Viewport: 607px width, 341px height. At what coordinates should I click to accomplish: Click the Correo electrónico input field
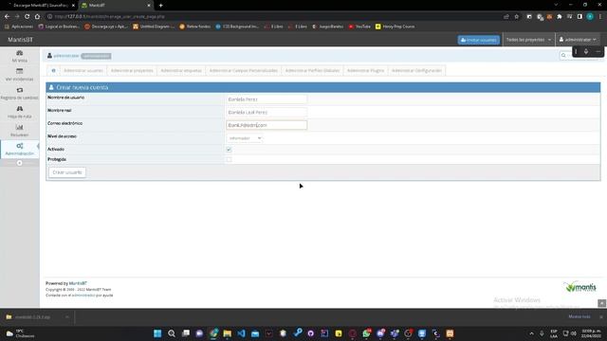tap(267, 125)
